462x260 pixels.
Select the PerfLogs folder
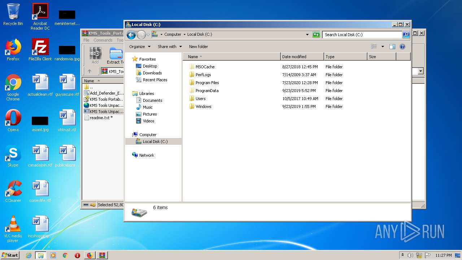200,75
